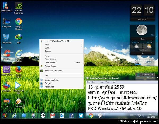The width and height of the screenshot is (159, 124).
Task: Click the Yahoo! Weather label in gadget
Action: click(143, 50)
